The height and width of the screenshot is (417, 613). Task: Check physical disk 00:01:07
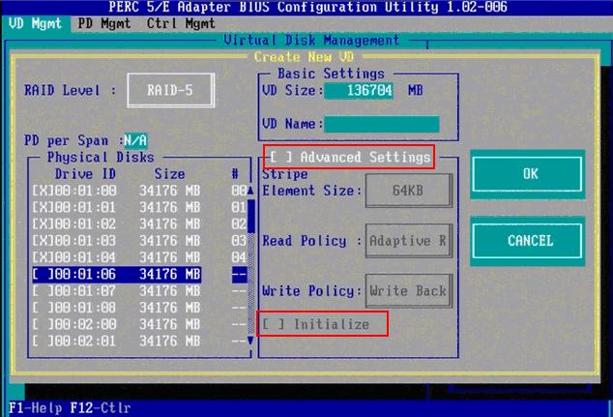click(43, 291)
